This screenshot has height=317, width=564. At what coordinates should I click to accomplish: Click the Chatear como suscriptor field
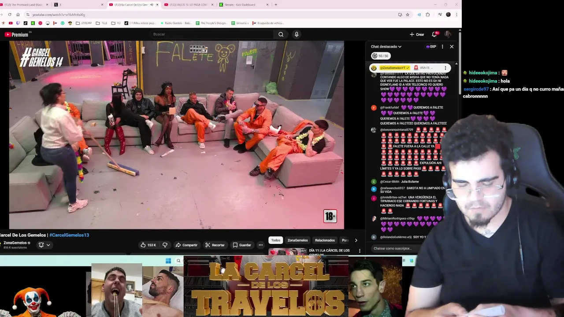click(x=393, y=248)
